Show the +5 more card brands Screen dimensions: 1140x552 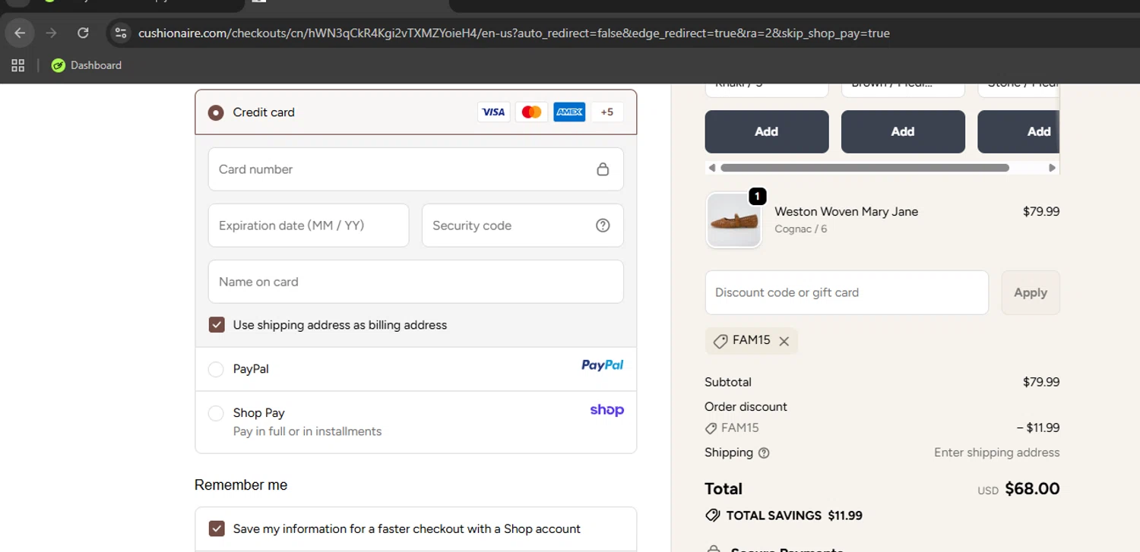pyautogui.click(x=606, y=112)
